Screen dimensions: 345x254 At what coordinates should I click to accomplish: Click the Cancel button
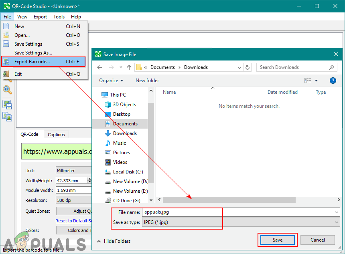coord(317,240)
